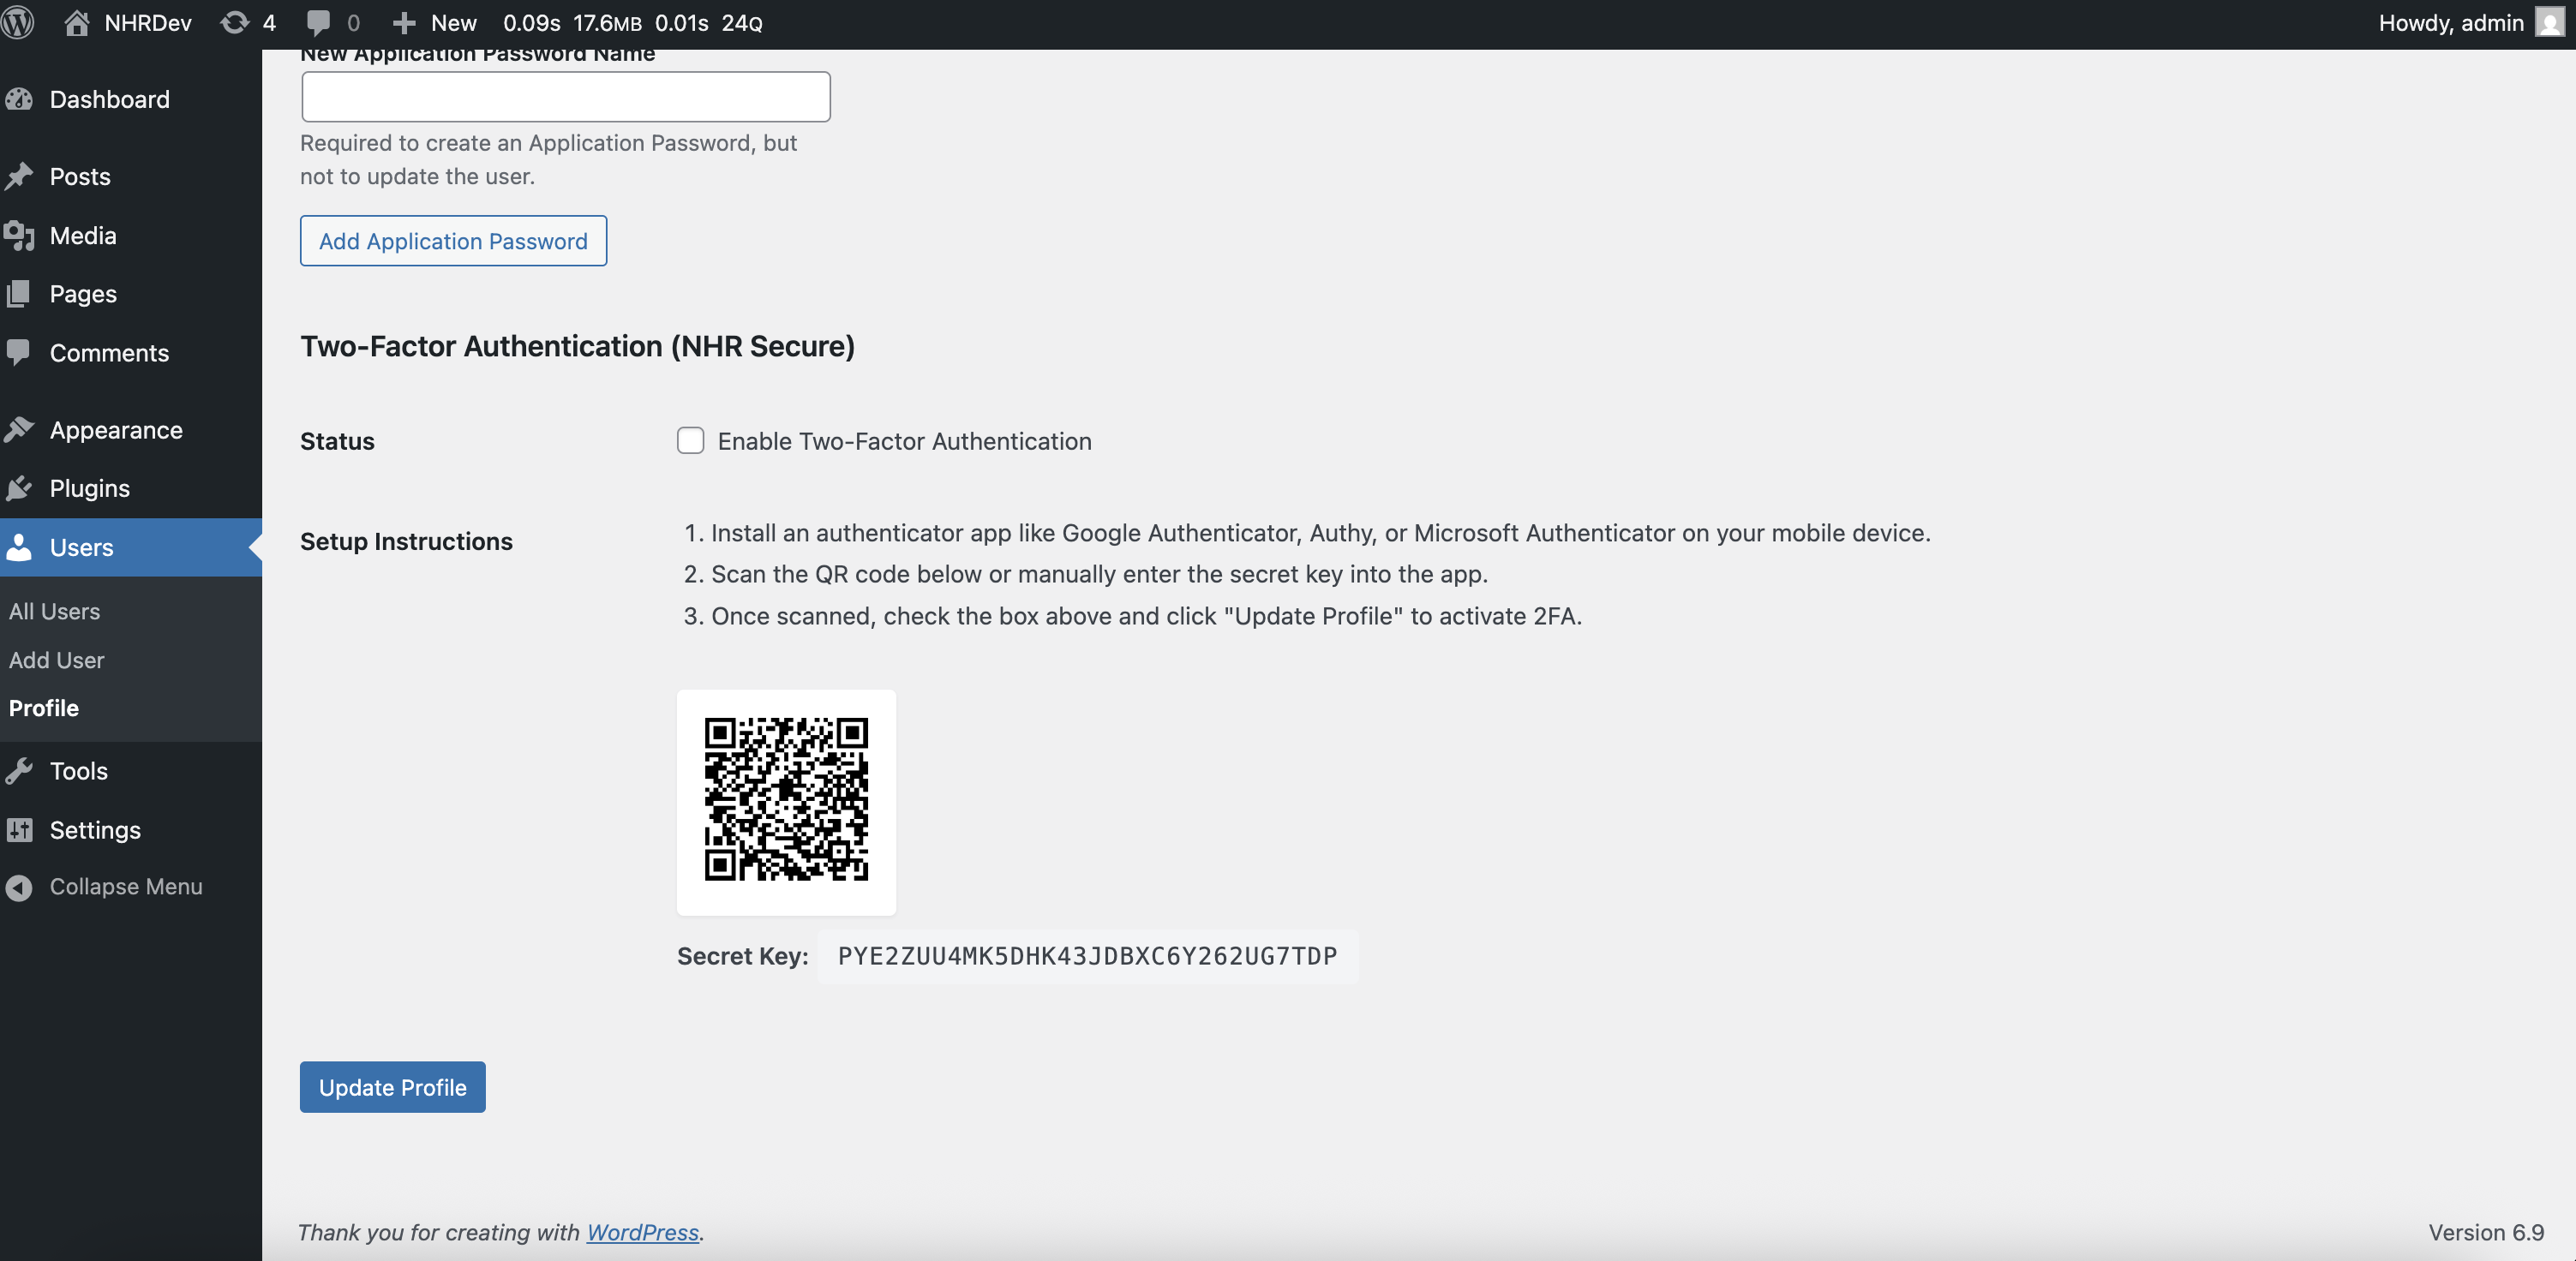Screen dimensions: 2576x1261
Task: Open the WordPress logo menu
Action: tap(18, 22)
